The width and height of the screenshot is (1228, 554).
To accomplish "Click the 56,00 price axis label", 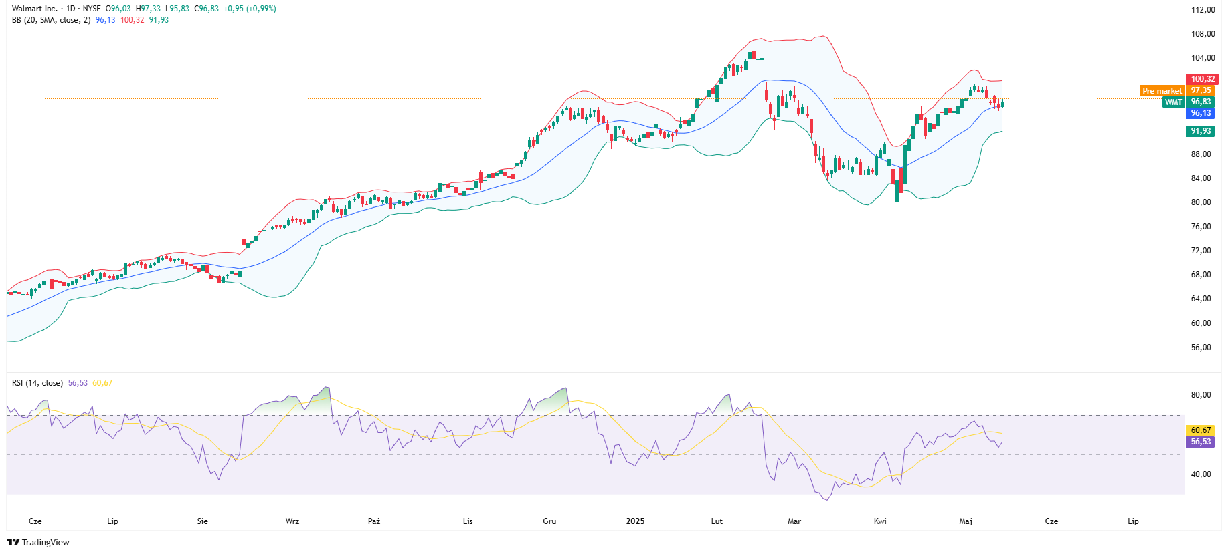I will coord(1201,348).
